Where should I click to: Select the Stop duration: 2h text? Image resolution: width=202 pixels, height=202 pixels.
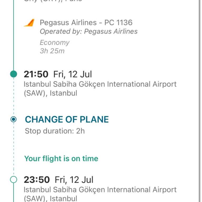55,131
